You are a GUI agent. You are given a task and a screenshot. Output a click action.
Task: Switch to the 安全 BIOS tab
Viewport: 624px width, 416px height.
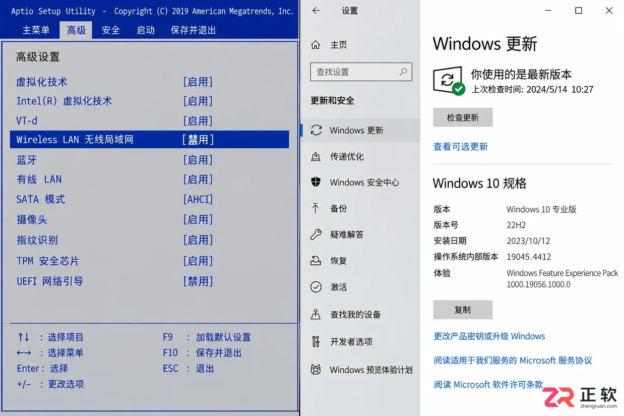[111, 30]
